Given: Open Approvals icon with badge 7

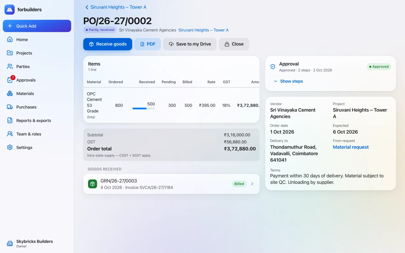Looking at the screenshot, I should tap(10, 80).
